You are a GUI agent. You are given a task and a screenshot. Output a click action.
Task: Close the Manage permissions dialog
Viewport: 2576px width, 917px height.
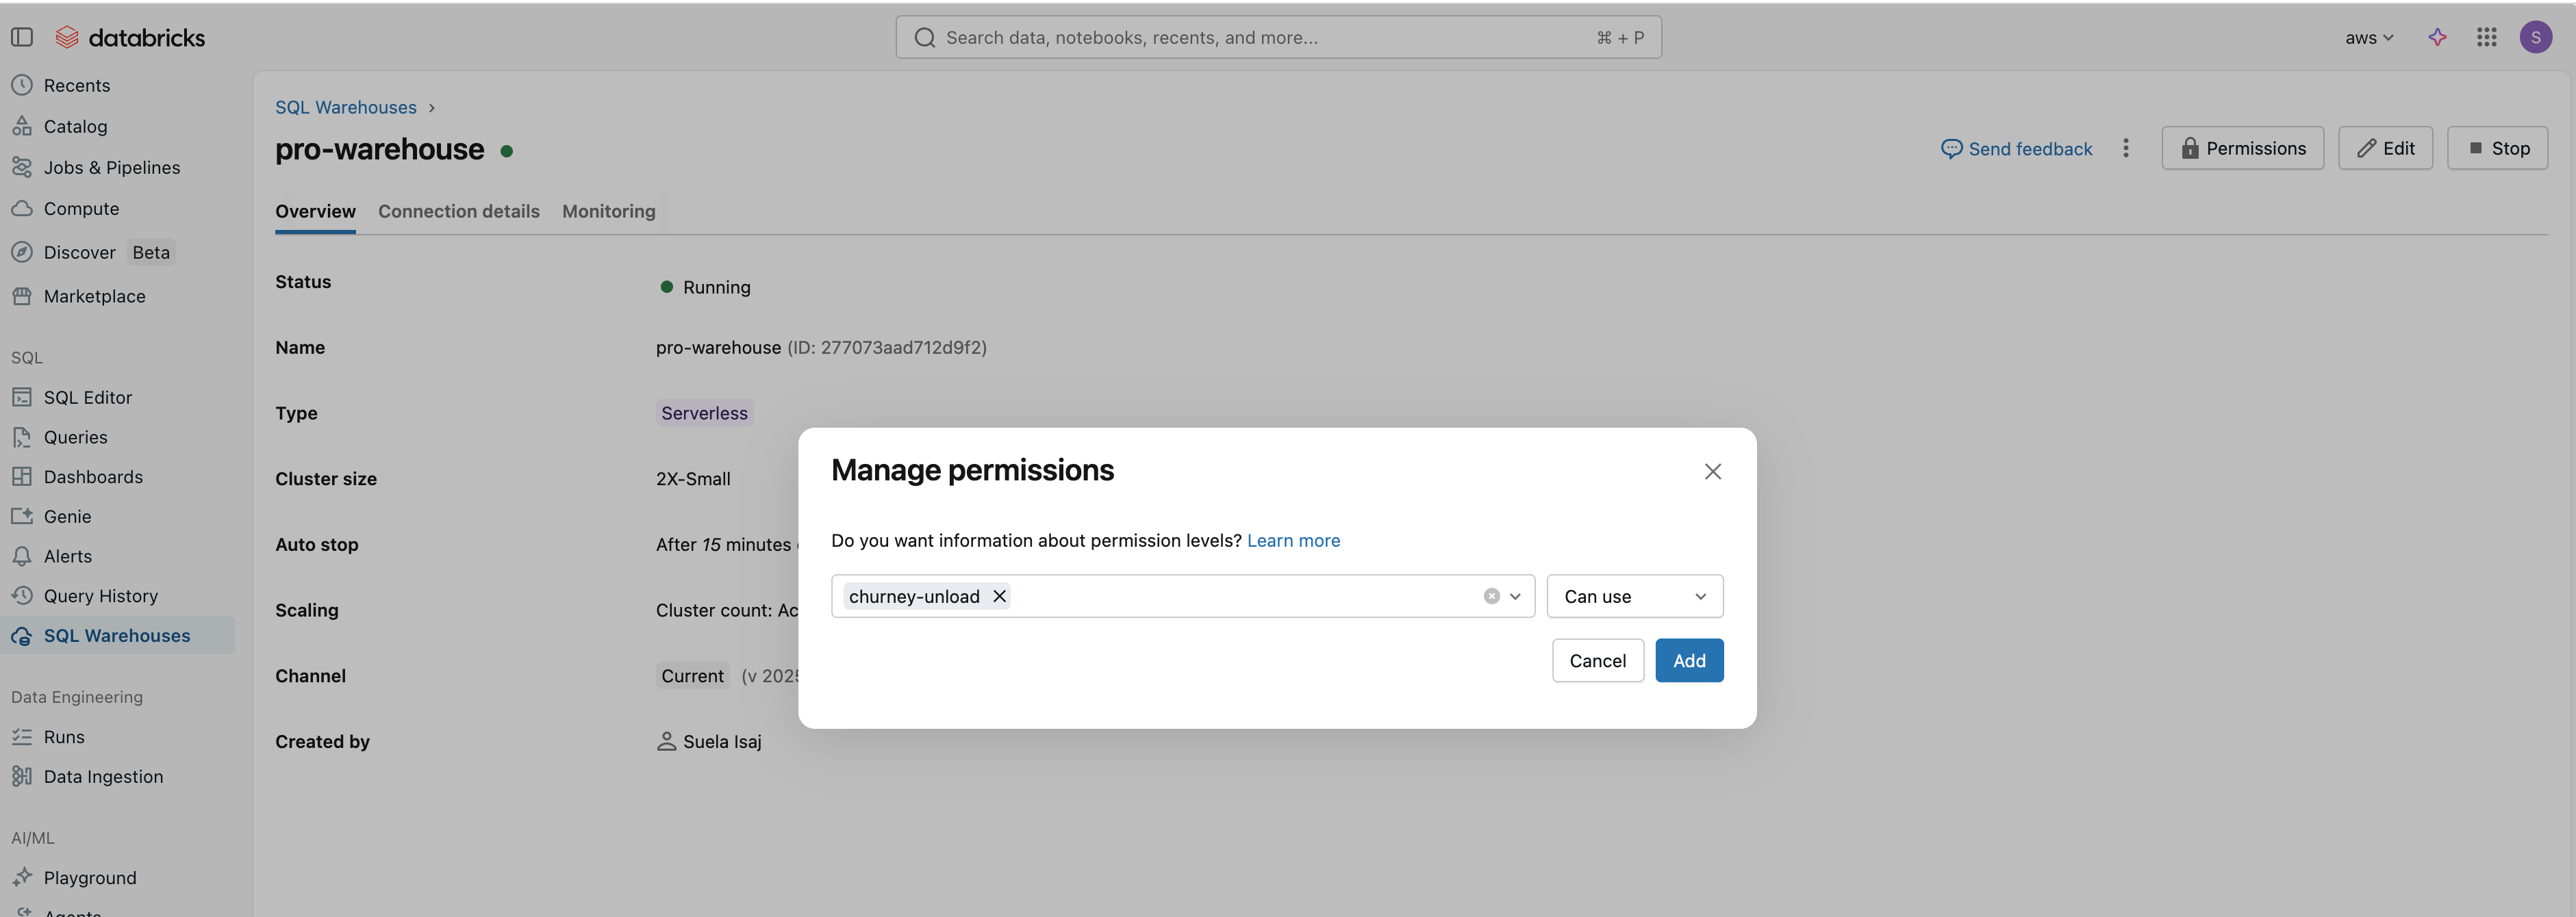pos(1712,472)
